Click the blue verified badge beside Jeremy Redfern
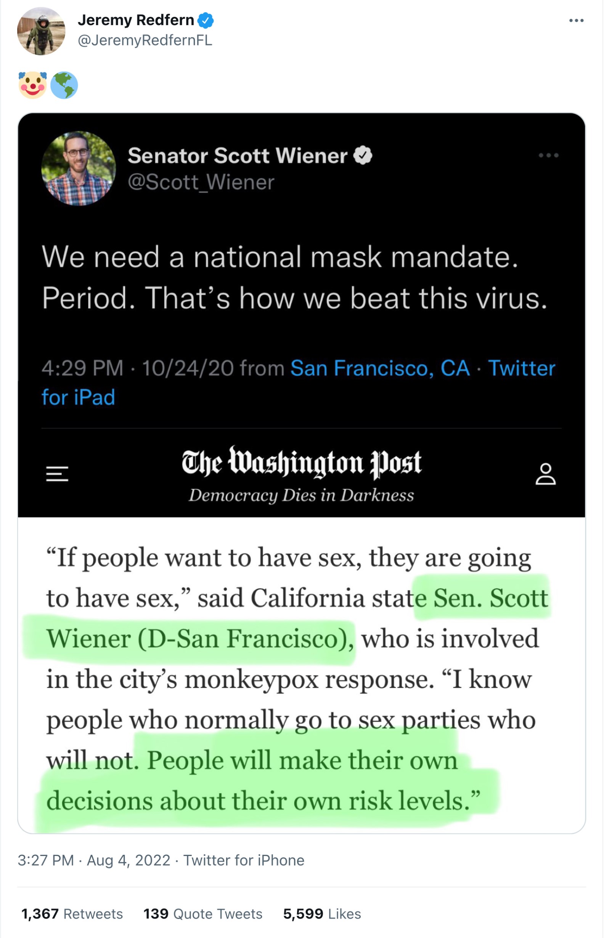 coord(206,20)
